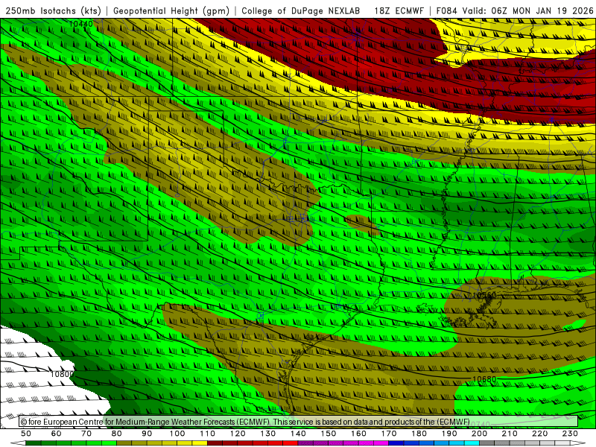Click the 170 value on color scale
The width and height of the screenshot is (596, 447).
click(x=389, y=434)
